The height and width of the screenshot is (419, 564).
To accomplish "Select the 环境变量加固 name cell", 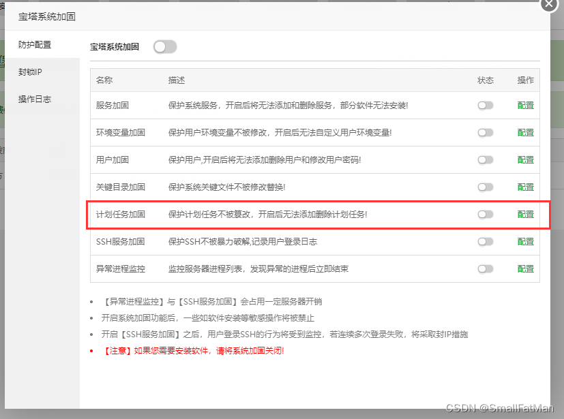I will [x=121, y=133].
